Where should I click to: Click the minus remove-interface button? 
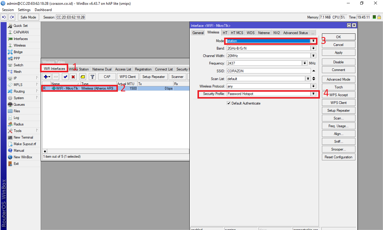56,77
